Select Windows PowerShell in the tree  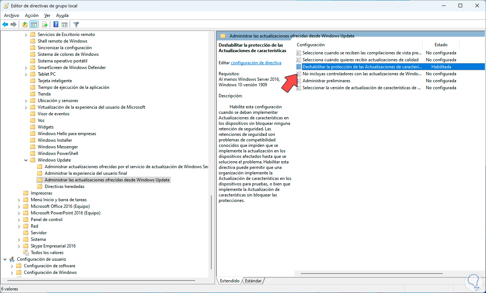click(x=58, y=153)
